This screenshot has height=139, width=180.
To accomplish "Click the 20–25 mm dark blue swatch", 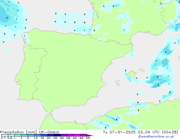I will click(x=51, y=135).
